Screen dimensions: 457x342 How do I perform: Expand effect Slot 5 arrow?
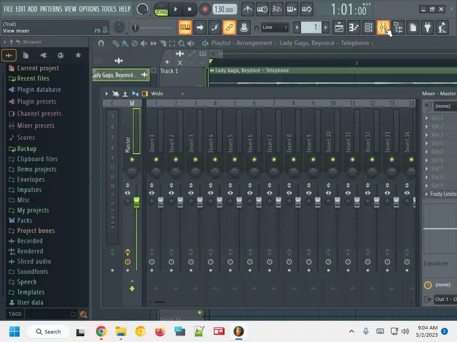pos(427,151)
